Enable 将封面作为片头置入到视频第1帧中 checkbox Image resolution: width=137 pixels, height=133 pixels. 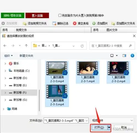[x=60, y=15]
